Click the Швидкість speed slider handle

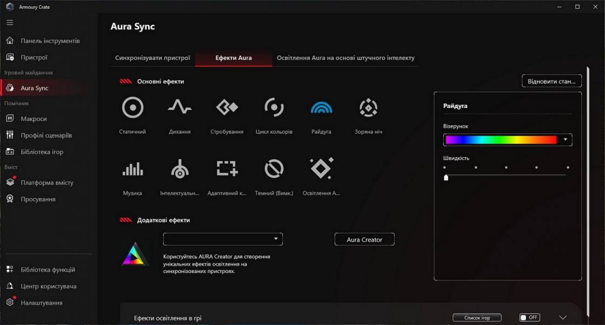(x=446, y=177)
